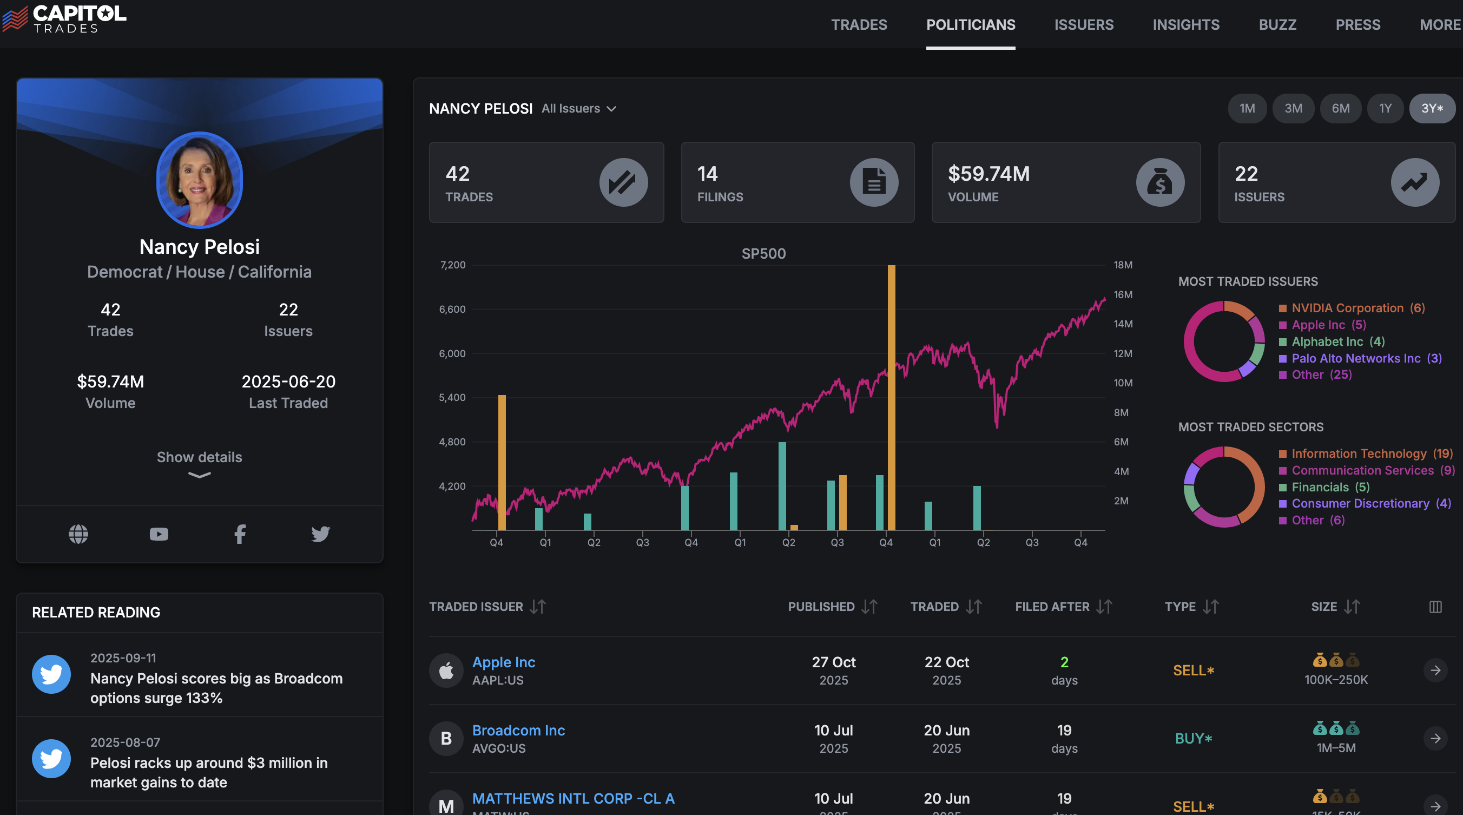Screen dimensions: 1463x815
Task: Select the 6M time range
Action: coord(1340,108)
